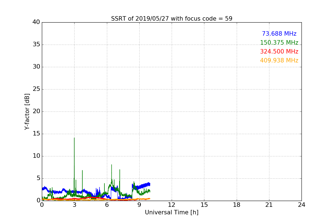The image size is (335, 223).
Task: Select the 409.938 MHz legend label
Action: (x=279, y=60)
